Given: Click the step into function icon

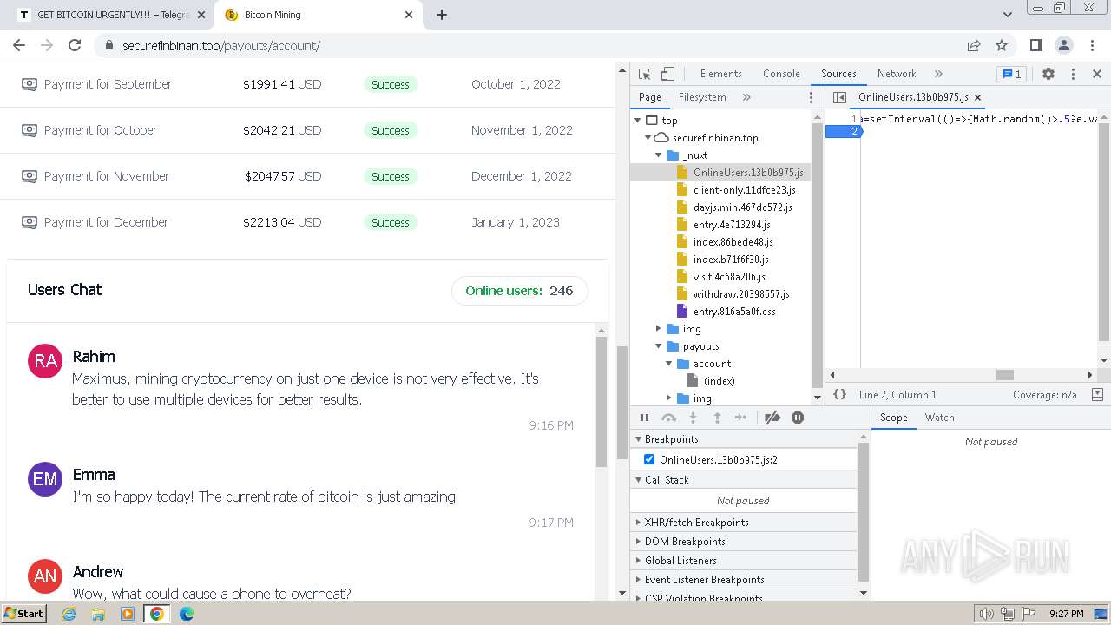Looking at the screenshot, I should 693,418.
